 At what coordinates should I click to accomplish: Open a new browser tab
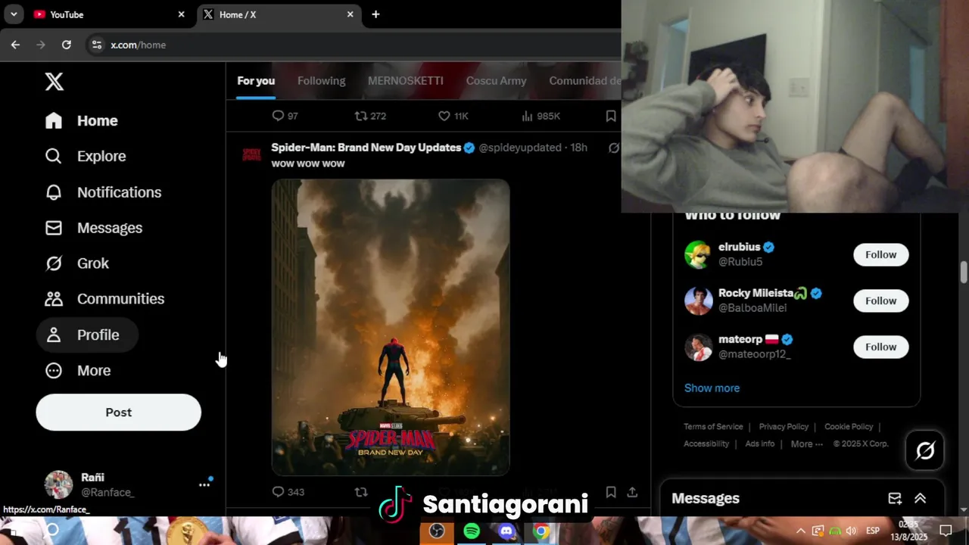pos(375,14)
